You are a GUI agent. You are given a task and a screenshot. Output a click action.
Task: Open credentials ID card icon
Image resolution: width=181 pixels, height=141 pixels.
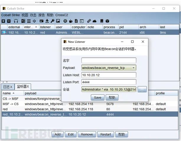coord(42,21)
